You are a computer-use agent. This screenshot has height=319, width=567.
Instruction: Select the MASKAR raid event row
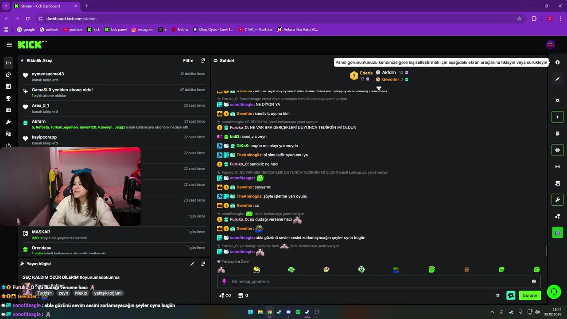click(114, 235)
